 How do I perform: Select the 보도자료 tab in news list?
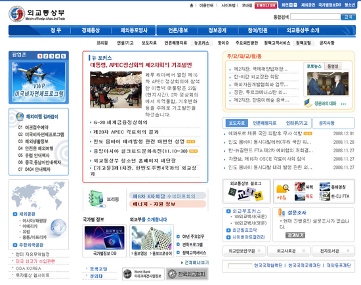coord(237,123)
